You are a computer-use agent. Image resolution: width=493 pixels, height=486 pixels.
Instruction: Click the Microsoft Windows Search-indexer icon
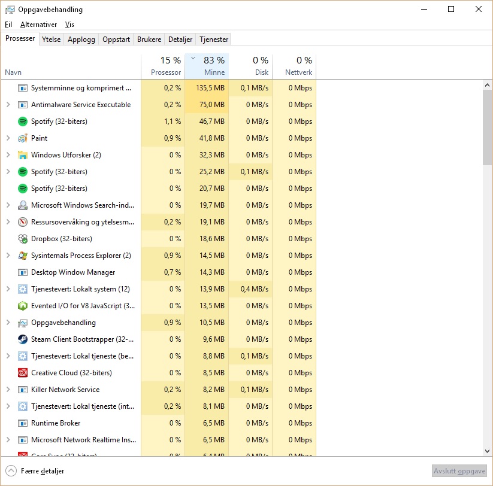pyautogui.click(x=23, y=205)
